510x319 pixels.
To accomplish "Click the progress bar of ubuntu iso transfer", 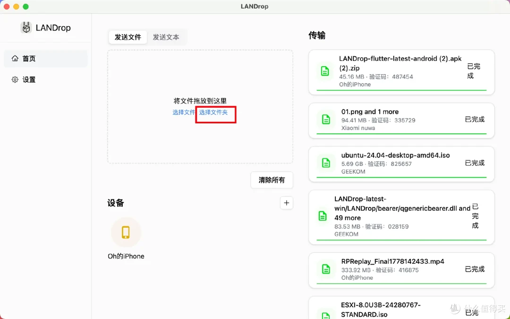I will [401, 177].
